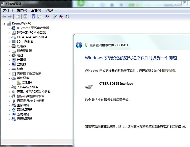The image size is (190, 147).
Task: Maximize the Device Manager window
Action: point(185,3)
